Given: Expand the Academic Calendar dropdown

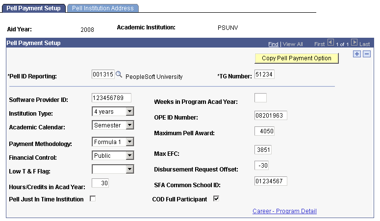Looking at the screenshot, I should point(129,125).
